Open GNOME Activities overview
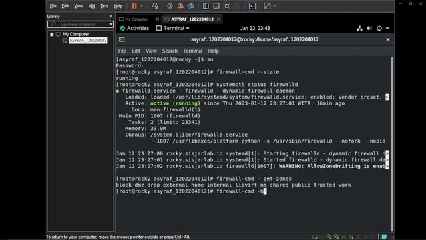 (x=134, y=28)
